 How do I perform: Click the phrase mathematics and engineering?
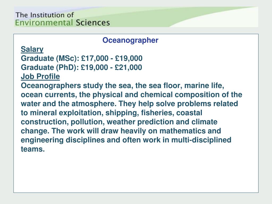(121, 135)
